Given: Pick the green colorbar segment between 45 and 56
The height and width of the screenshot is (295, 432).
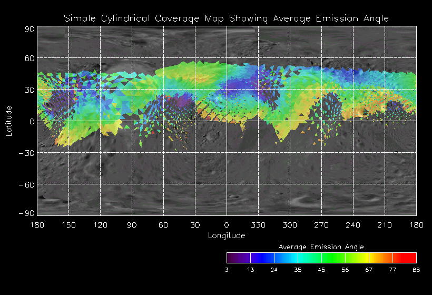Looking at the screenshot, I should [333, 258].
